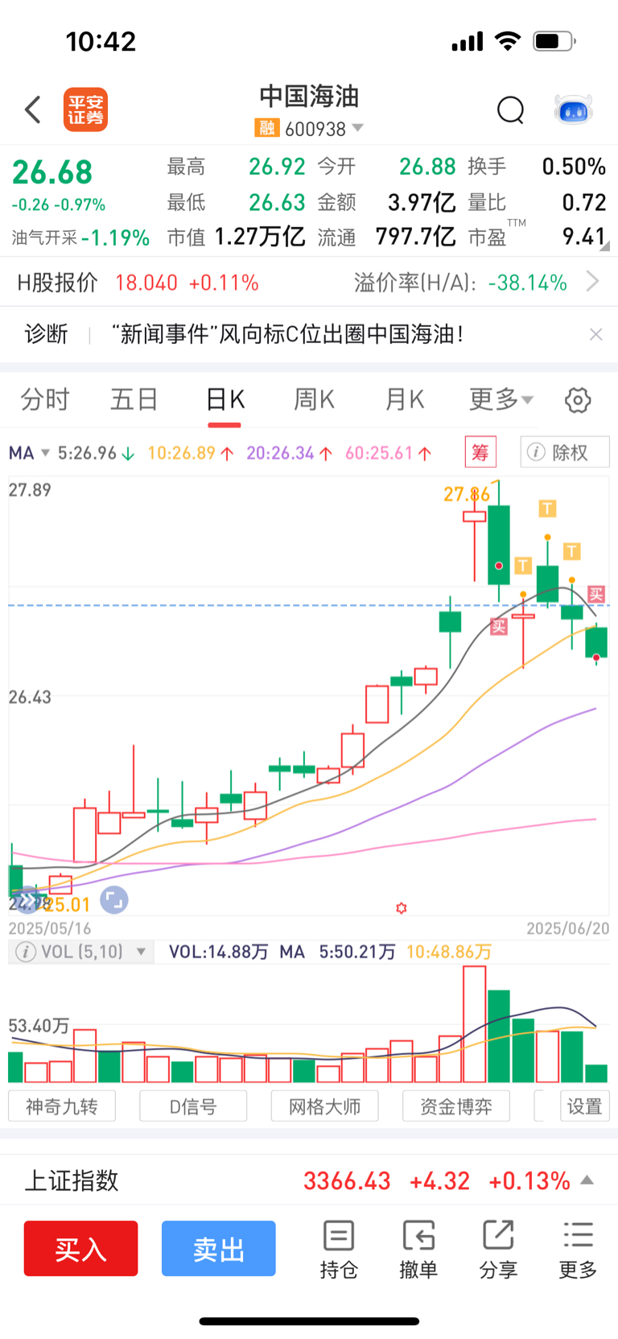Tap the topmost T signal marker

point(547,508)
